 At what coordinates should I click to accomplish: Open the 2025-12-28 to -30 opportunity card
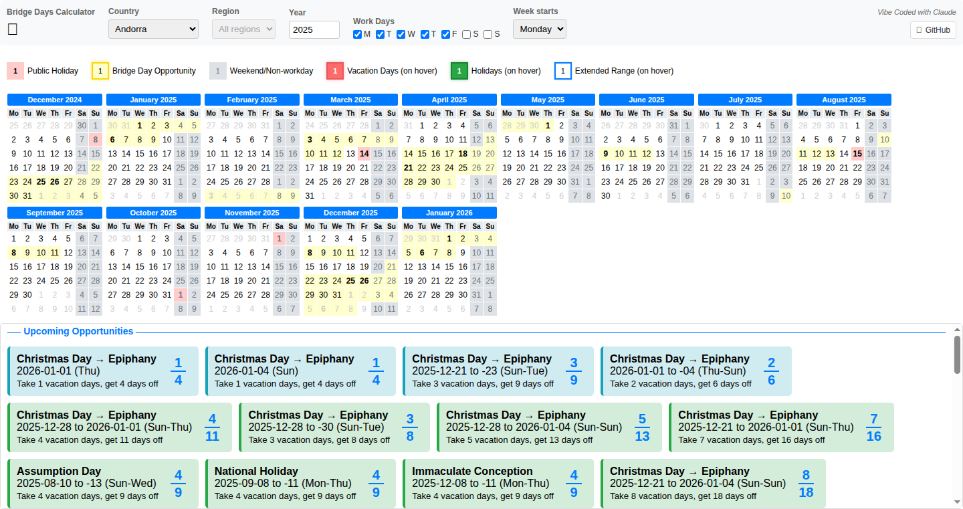click(x=334, y=427)
